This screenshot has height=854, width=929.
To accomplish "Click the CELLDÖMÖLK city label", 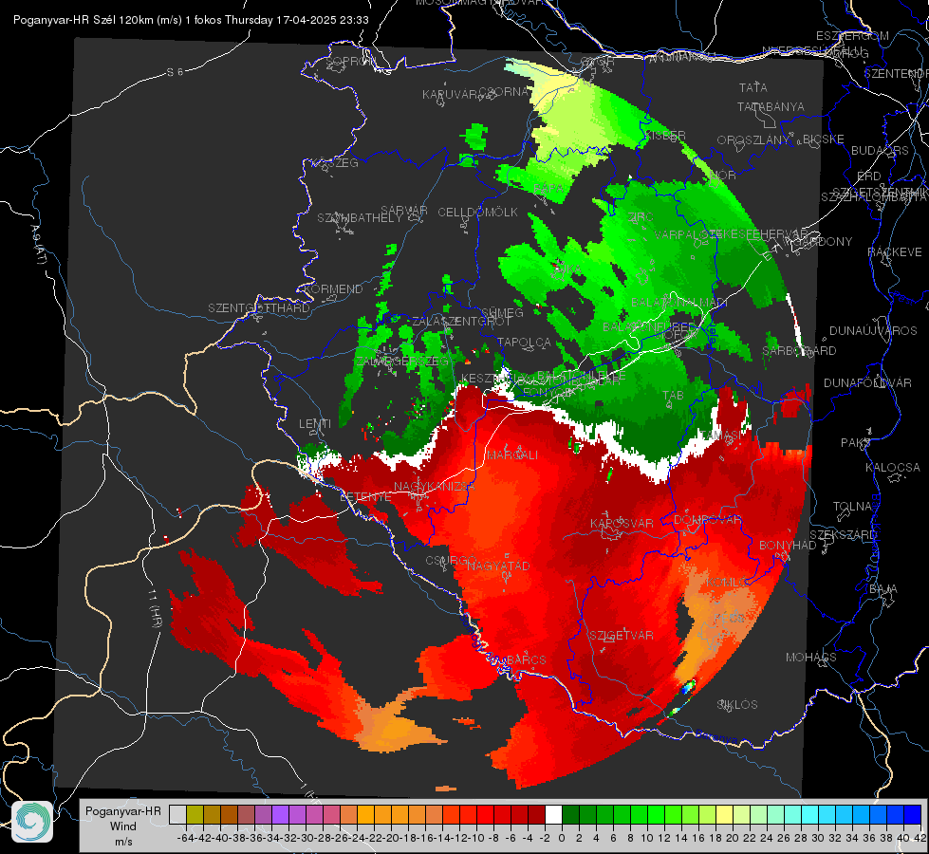I will point(478,213).
